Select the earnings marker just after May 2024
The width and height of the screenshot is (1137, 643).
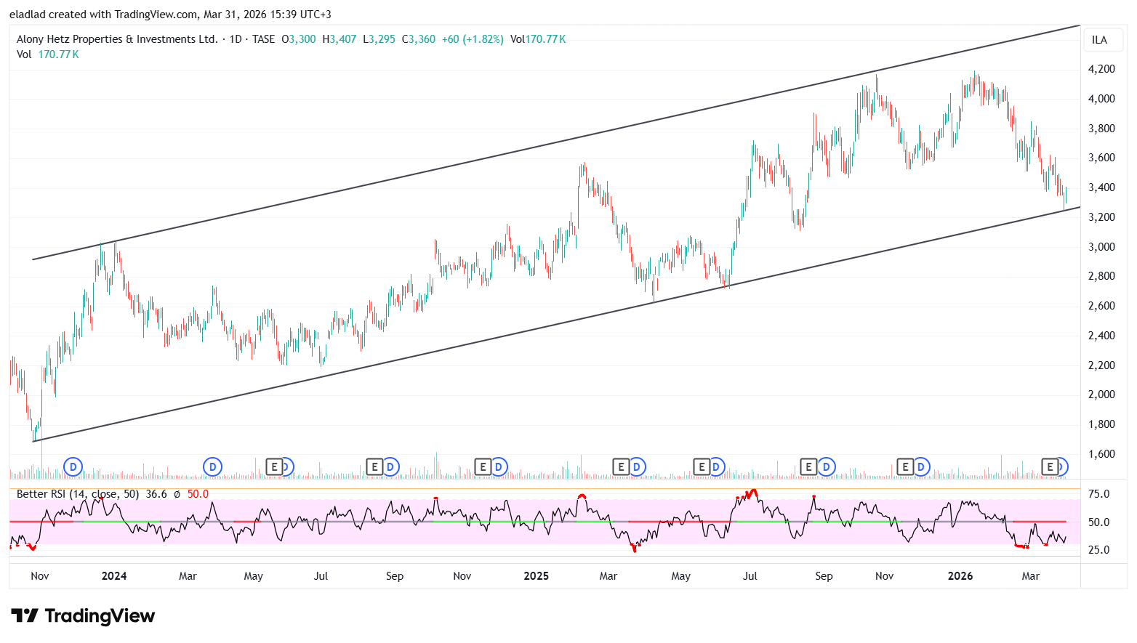pyautogui.click(x=274, y=466)
